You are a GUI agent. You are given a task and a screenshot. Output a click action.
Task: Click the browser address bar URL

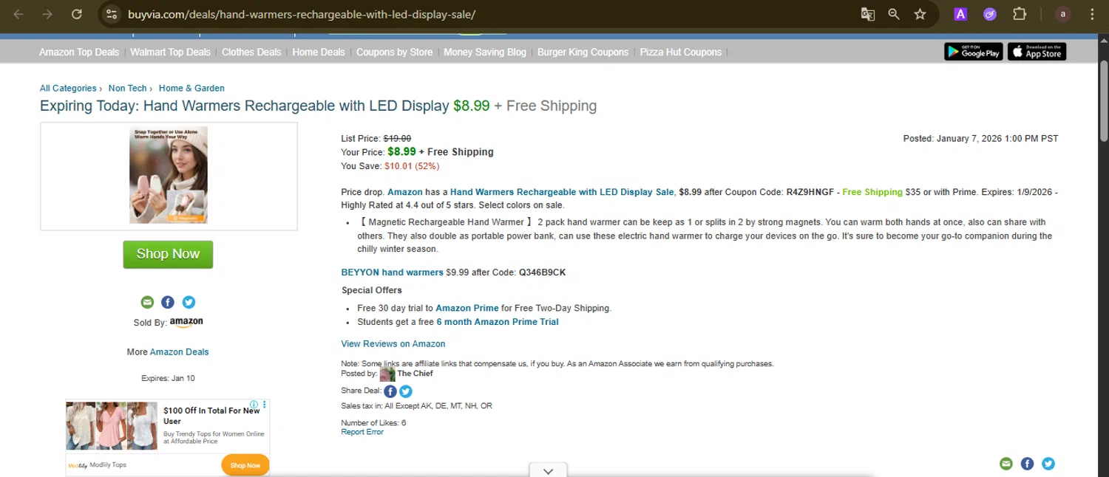[302, 14]
